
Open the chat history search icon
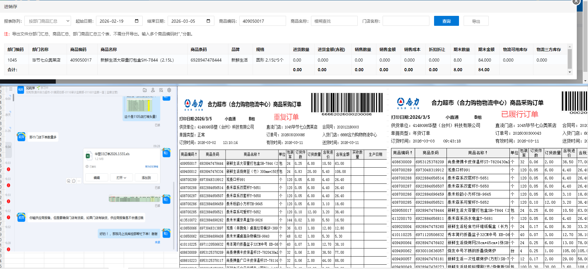tap(161, 90)
